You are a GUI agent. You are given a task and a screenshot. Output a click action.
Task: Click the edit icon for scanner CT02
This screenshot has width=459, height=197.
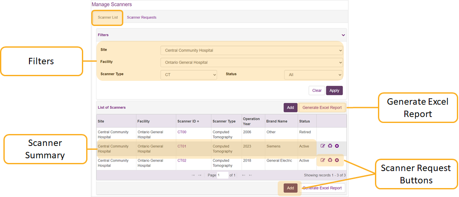click(323, 160)
